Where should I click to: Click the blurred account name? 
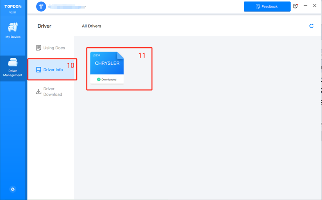pyautogui.click(x=67, y=7)
